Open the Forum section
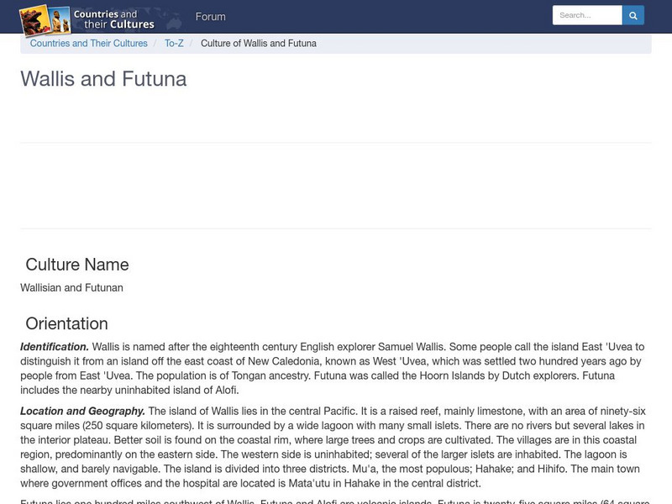672x504 pixels. point(211,16)
